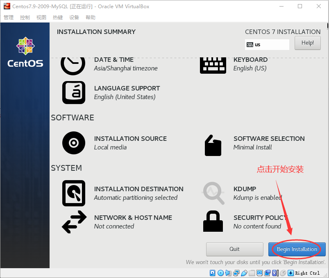This screenshot has width=329, height=278.
Task: Click CENTOS 7 INSTALLATION heading
Action: click(283, 32)
